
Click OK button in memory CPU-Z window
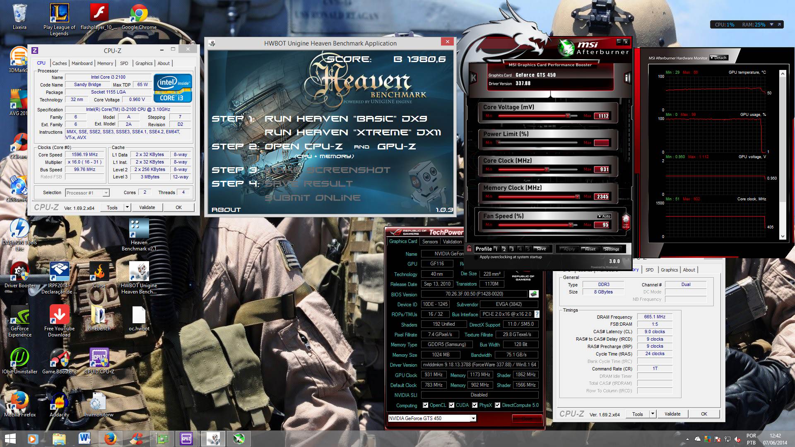click(704, 414)
